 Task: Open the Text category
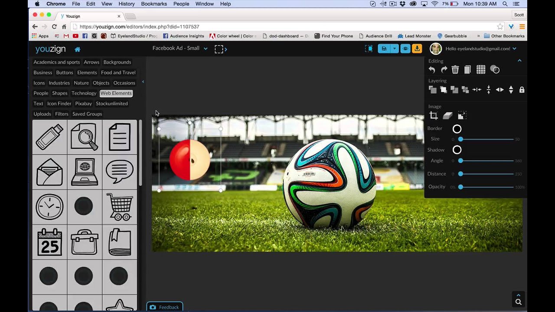(38, 104)
